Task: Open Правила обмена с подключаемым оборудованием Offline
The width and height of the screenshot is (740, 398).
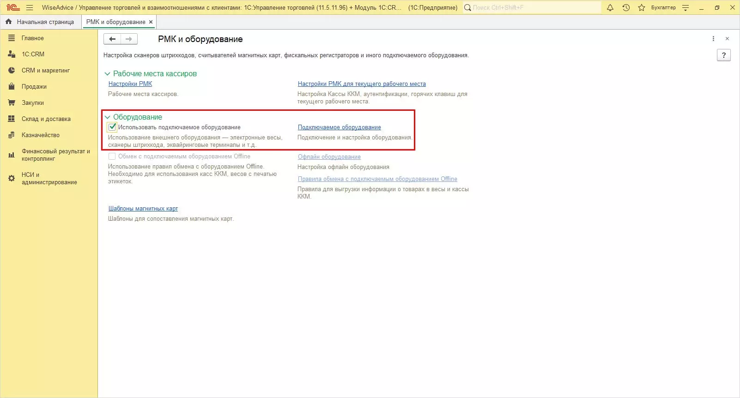Action: point(377,179)
